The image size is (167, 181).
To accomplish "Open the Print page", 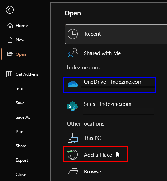I will coord(20,132).
